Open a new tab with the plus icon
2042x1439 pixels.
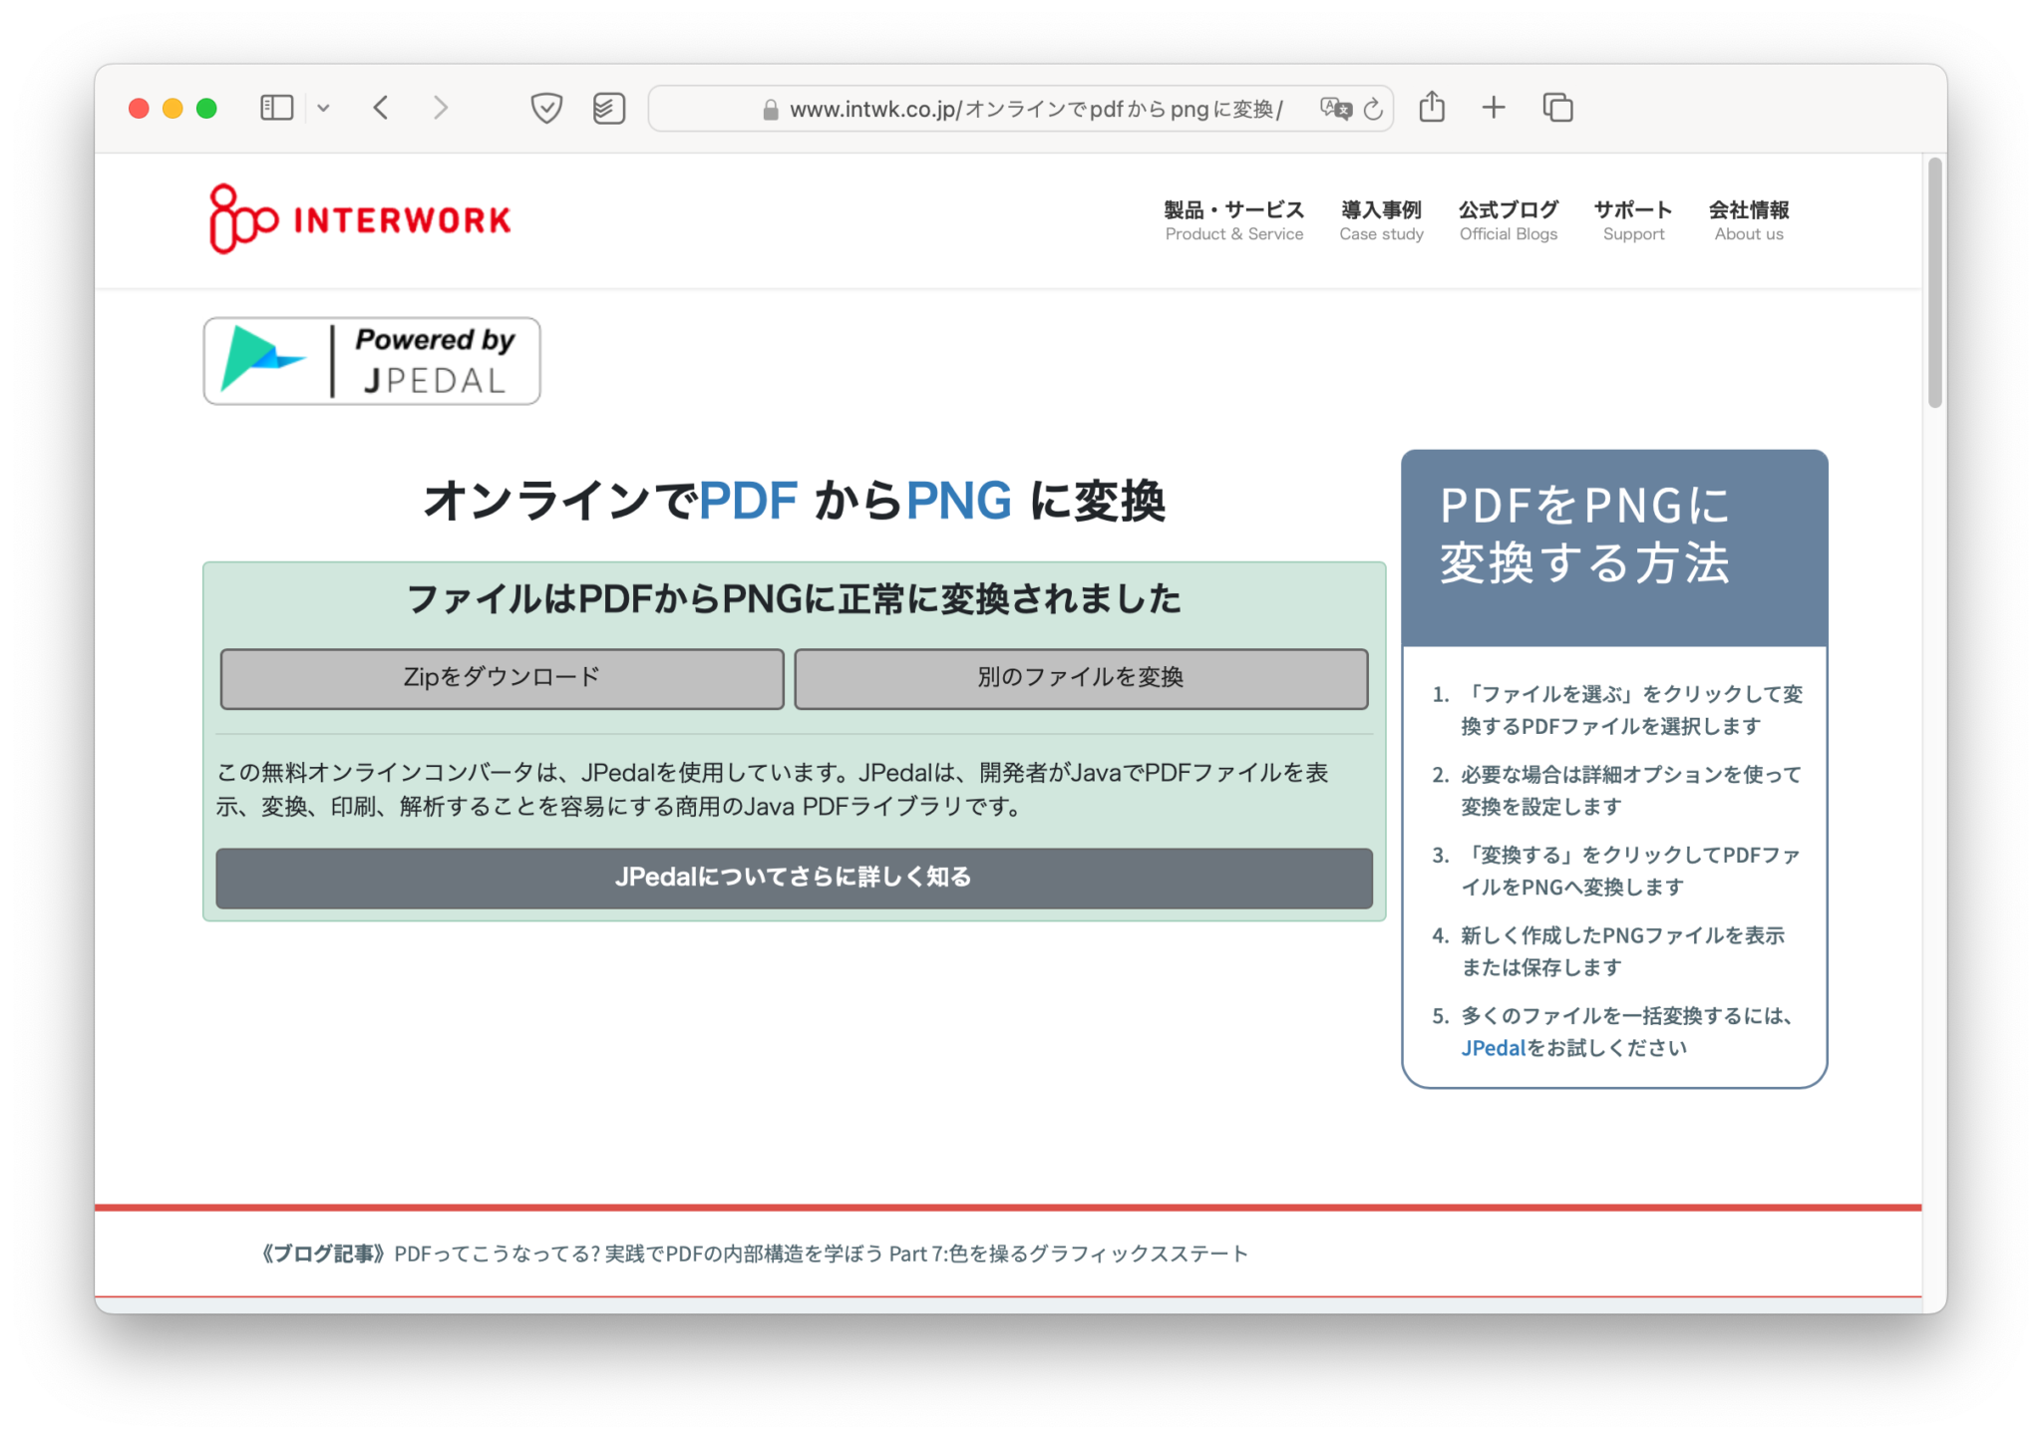point(1493,108)
